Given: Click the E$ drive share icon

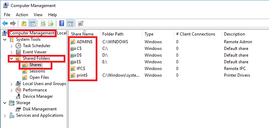Looking at the screenshot, I should tap(73, 62).
